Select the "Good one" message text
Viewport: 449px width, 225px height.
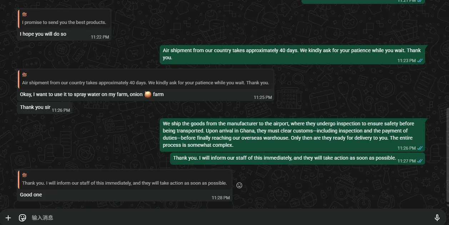[x=31, y=195]
